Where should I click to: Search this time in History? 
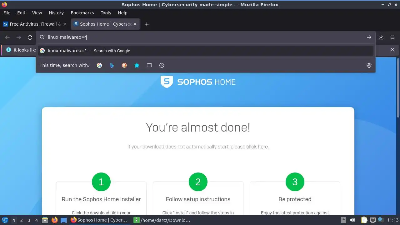162,65
